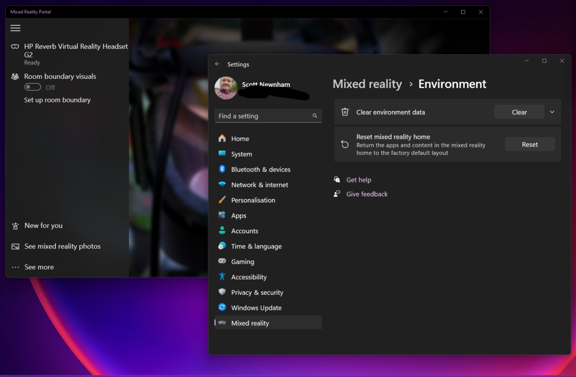Click the reset arrow icon for mixed reality home

[346, 144]
